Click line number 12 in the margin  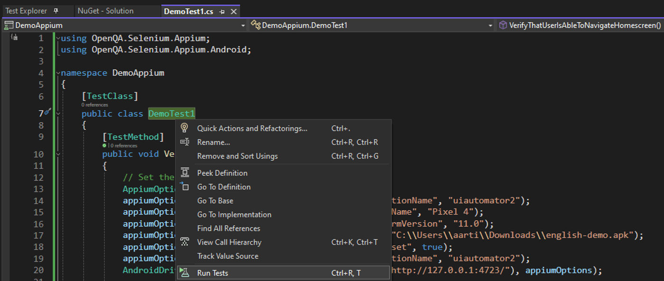pos(38,177)
